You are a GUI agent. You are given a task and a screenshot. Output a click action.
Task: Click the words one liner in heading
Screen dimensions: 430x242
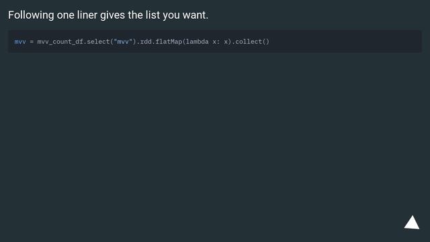tap(77, 15)
